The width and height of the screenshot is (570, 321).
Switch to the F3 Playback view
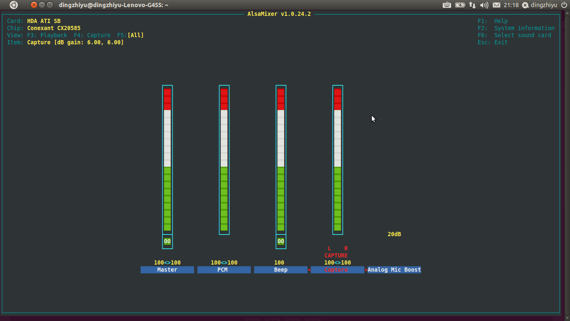[47, 36]
